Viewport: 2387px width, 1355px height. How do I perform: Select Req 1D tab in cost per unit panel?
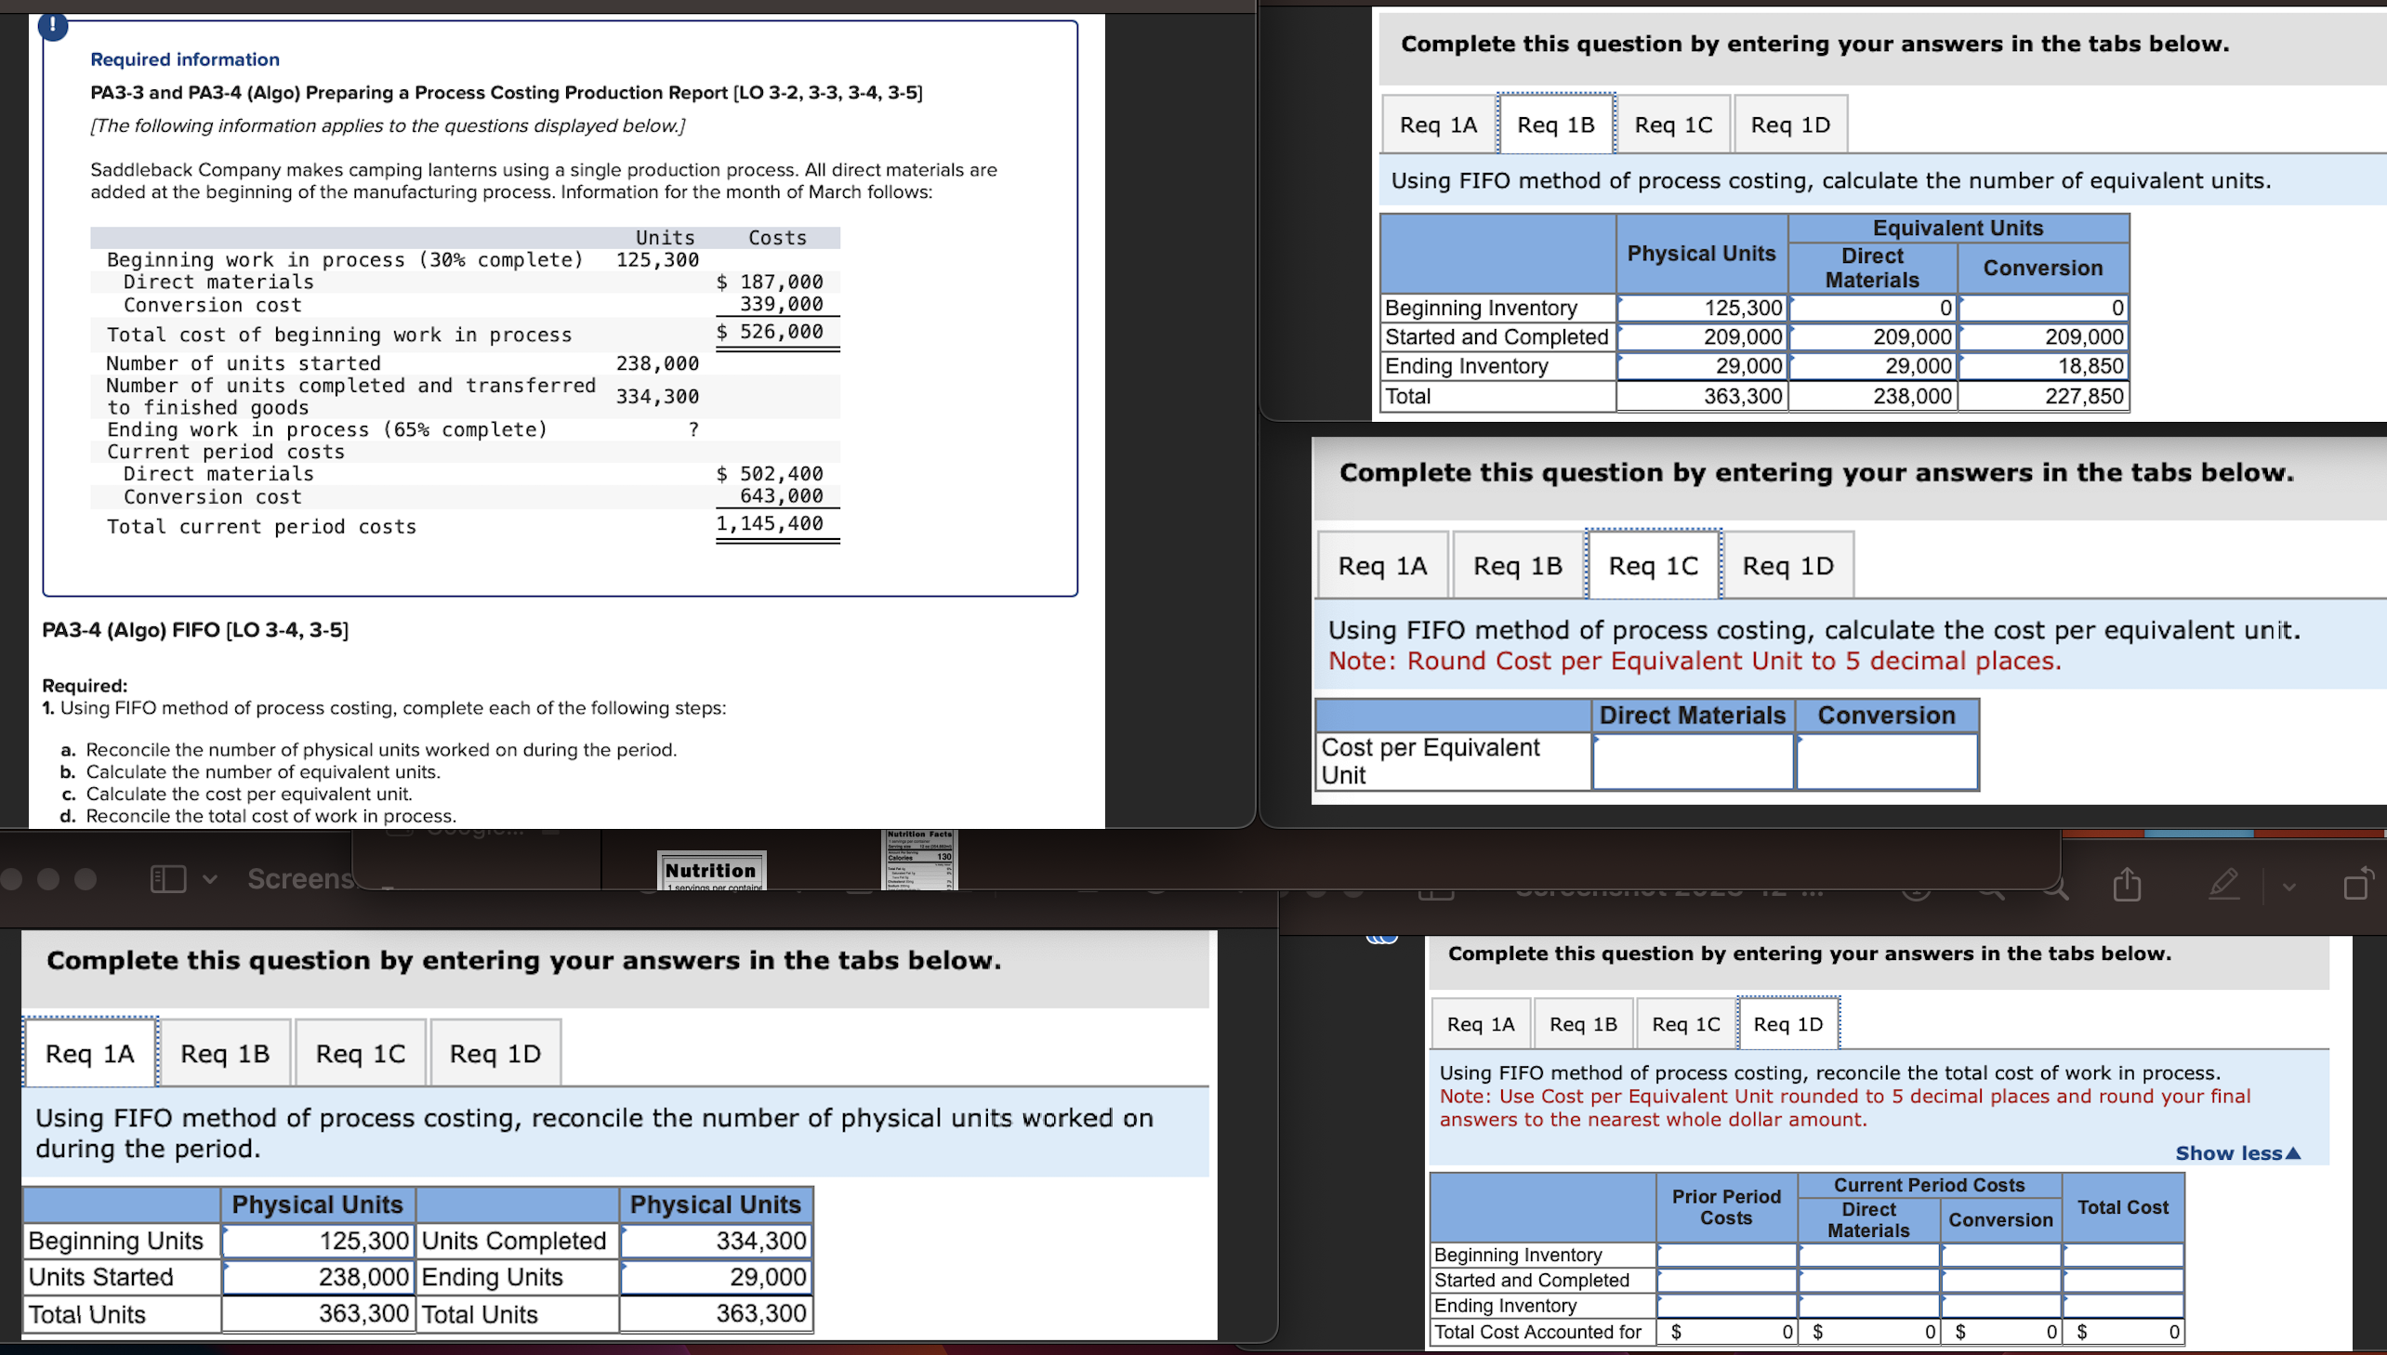1787,566
